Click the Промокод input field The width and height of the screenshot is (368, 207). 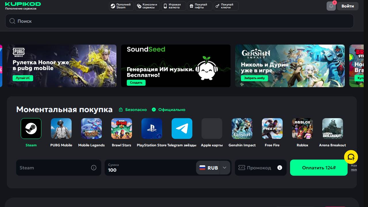point(261,168)
